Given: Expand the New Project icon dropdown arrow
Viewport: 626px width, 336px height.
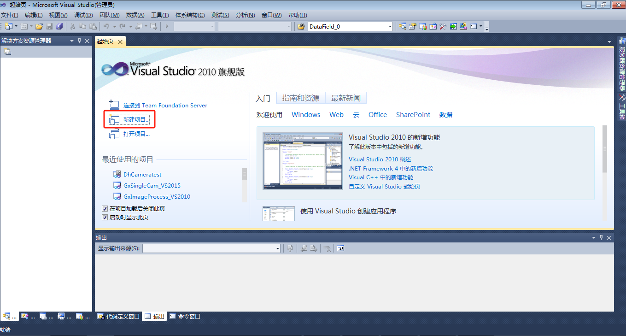Looking at the screenshot, I should coord(16,26).
